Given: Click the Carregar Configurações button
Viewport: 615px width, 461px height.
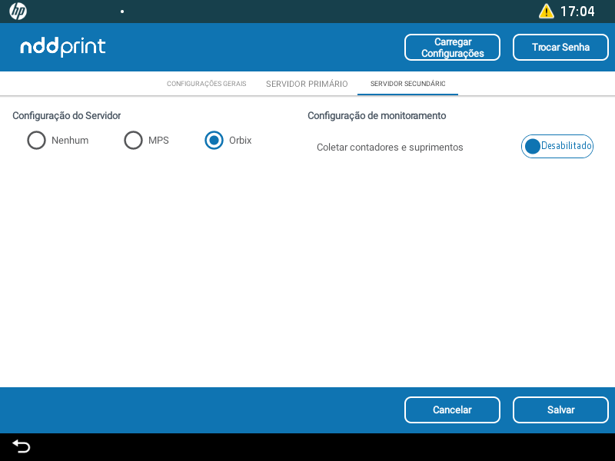Looking at the screenshot, I should [x=452, y=48].
